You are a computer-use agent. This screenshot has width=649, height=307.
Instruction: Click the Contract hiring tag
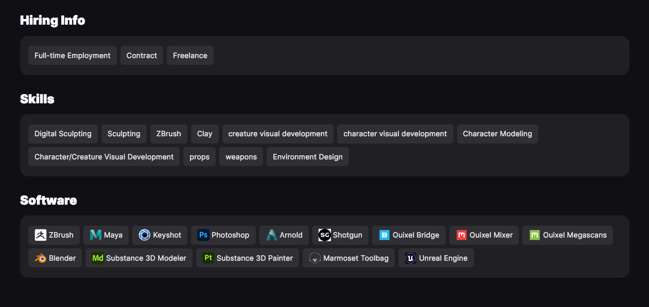tap(142, 56)
